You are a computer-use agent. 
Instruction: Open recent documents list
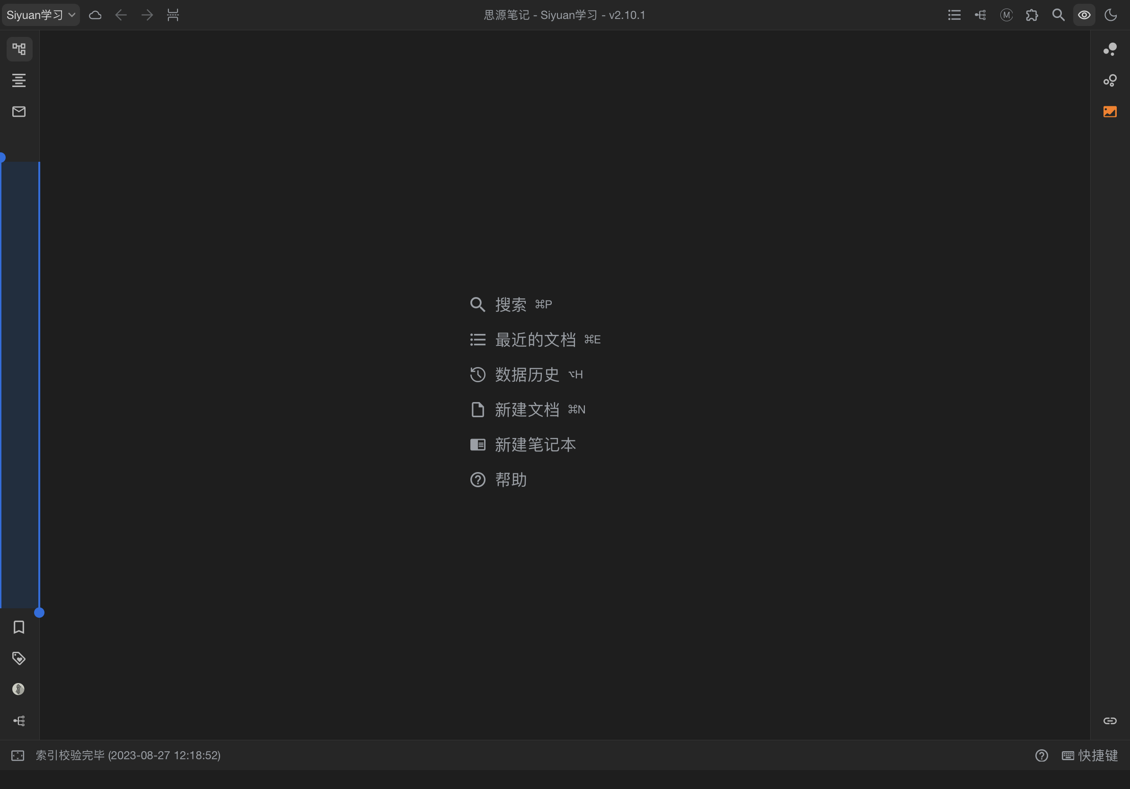pyautogui.click(x=536, y=340)
